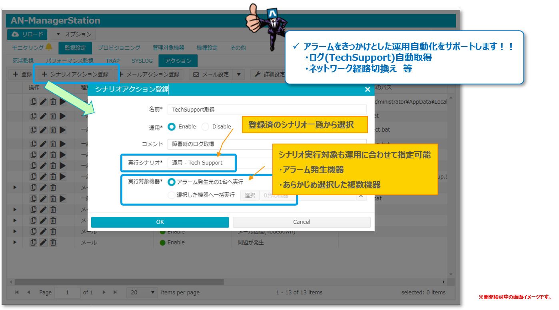
Task: Click the OK button in the dialog
Action: click(160, 222)
